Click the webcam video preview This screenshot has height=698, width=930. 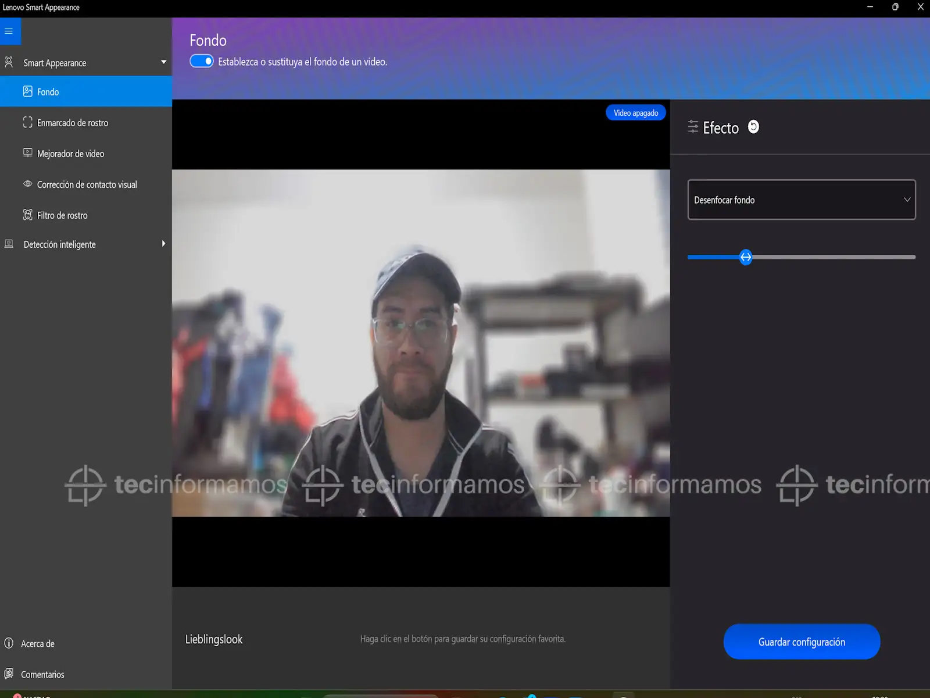tap(421, 343)
